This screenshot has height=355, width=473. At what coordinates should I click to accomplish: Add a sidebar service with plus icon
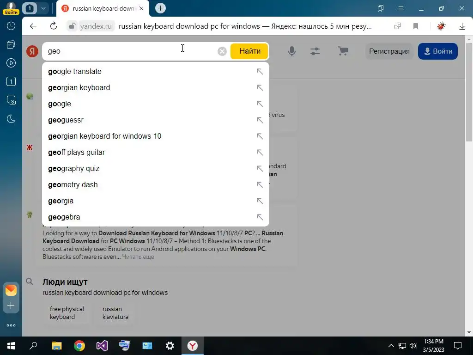(x=11, y=306)
